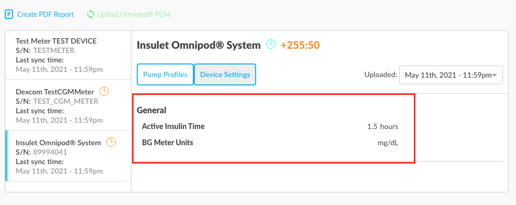Viewport: 516px width, 205px height.
Task: Open the Uploaded date dropdown
Action: pyautogui.click(x=451, y=75)
